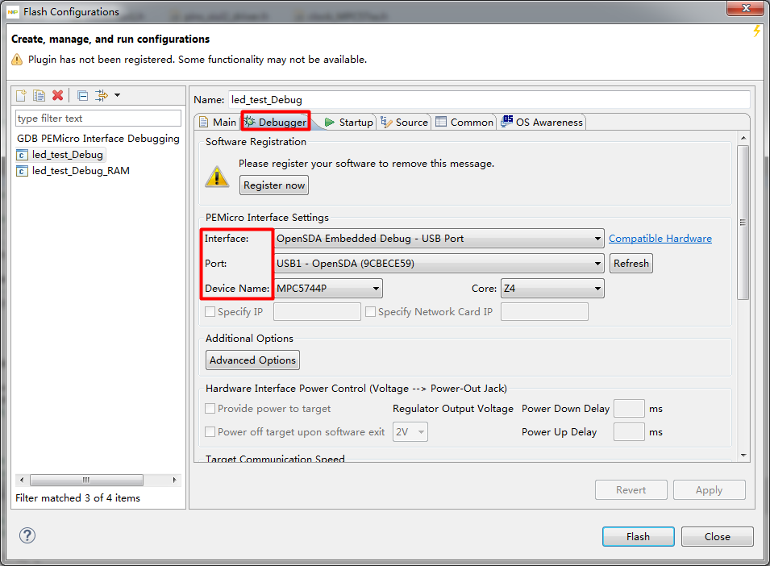The width and height of the screenshot is (770, 566).
Task: Click the filter configurations icon
Action: click(101, 95)
